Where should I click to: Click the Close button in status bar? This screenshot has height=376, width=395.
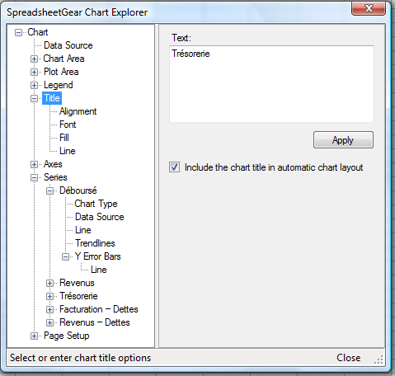click(349, 358)
